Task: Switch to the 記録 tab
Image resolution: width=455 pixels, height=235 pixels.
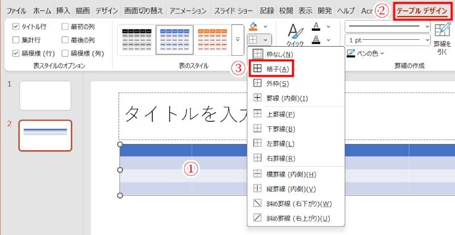Action: point(267,11)
